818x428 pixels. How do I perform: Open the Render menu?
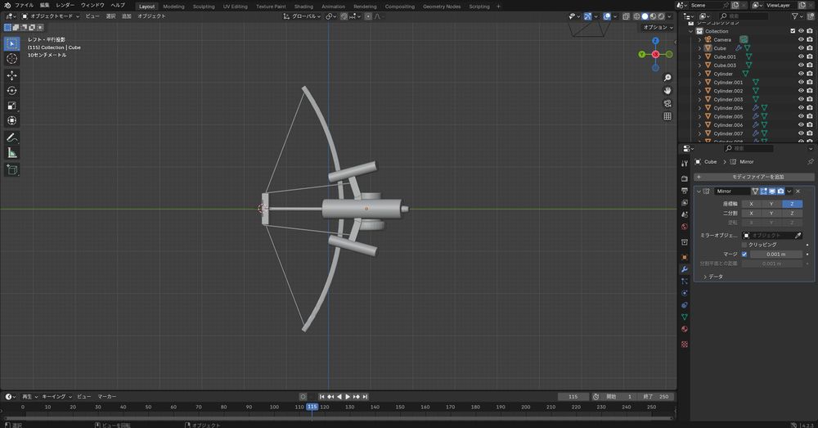tap(65, 5)
